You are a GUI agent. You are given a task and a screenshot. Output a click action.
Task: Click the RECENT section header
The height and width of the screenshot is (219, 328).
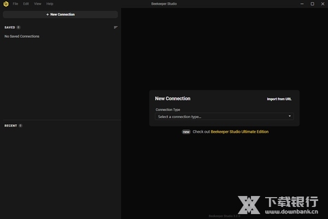(11, 125)
